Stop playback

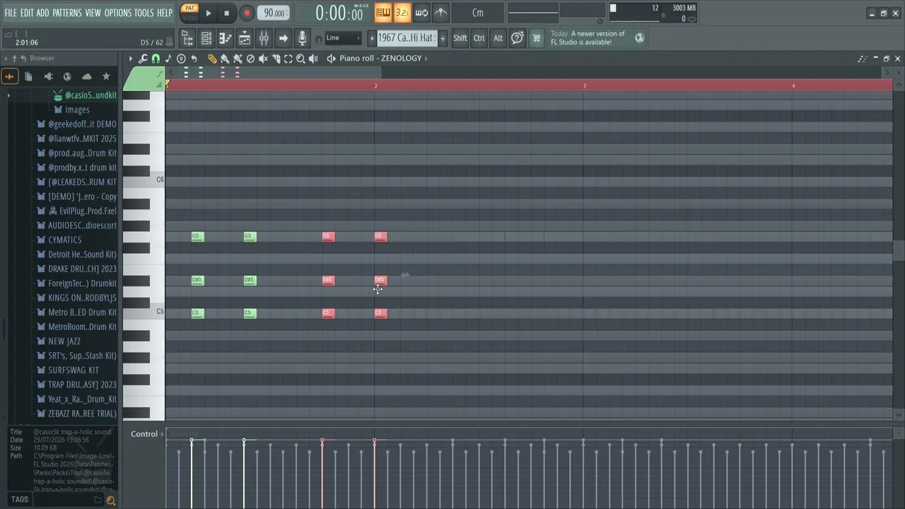point(226,13)
